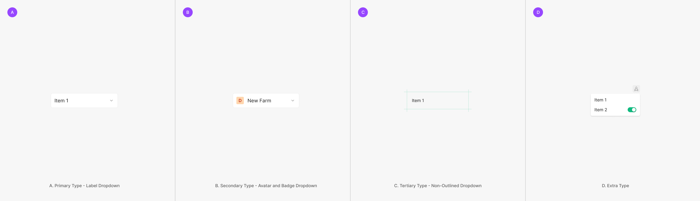Screen dimensions: 700x201
Task: Click the Tertiary Type - Non-Outlined Dropdown caption
Action: (x=438, y=186)
